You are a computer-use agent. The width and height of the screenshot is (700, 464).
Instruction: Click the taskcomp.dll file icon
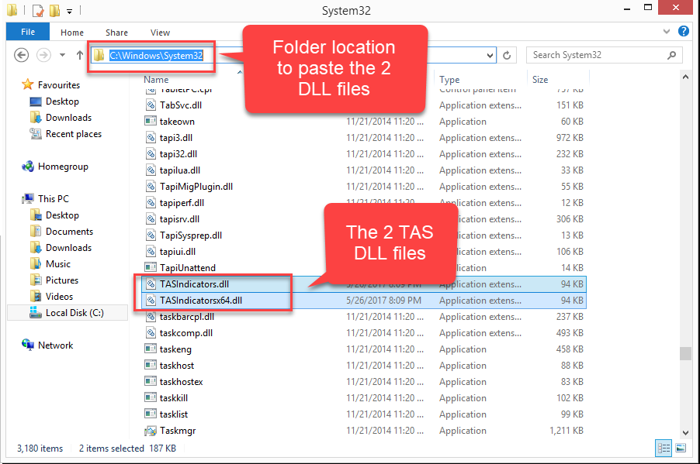click(151, 333)
